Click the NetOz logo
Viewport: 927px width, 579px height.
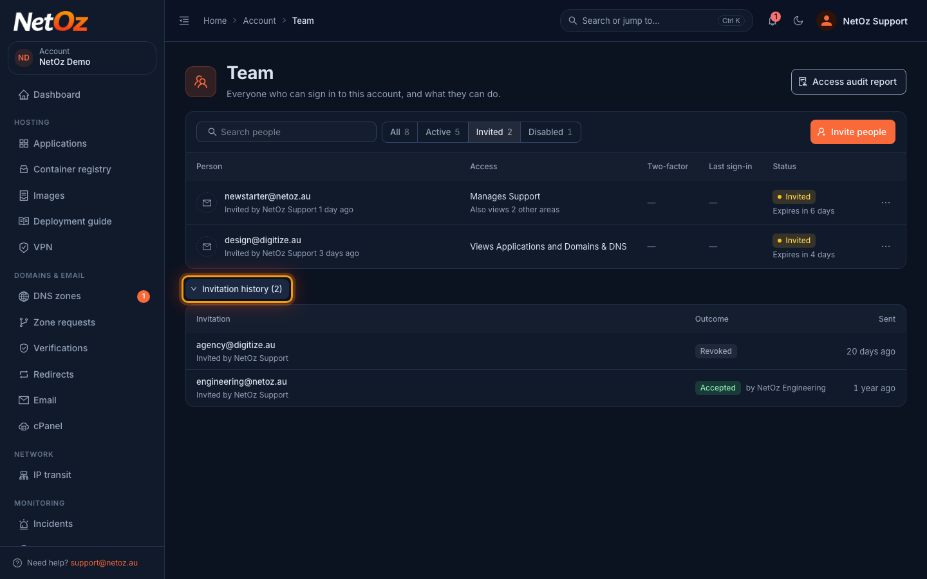click(x=51, y=22)
